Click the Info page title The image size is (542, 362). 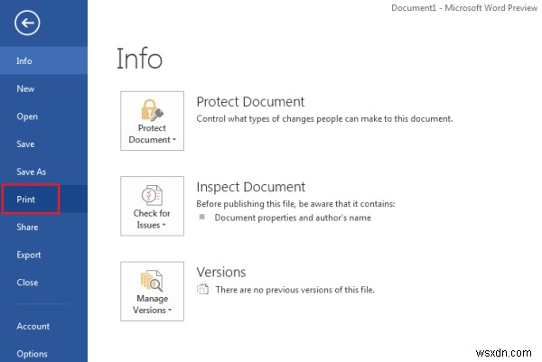[139, 59]
